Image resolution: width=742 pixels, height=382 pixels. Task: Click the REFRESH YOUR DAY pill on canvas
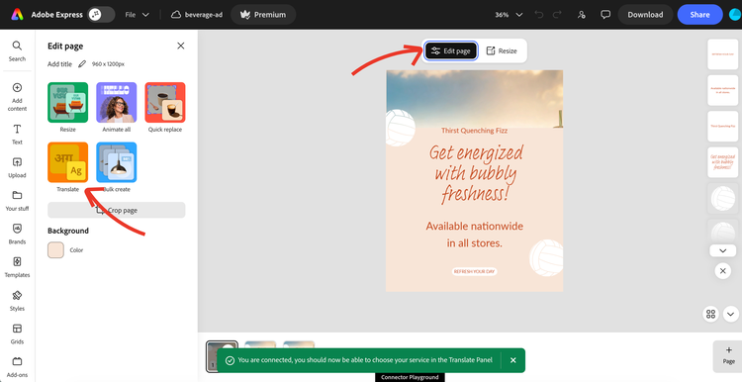pos(474,272)
